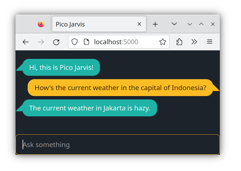Click the localhost:5000 address bar
Screen dimensions: 241x171
pos(119,42)
